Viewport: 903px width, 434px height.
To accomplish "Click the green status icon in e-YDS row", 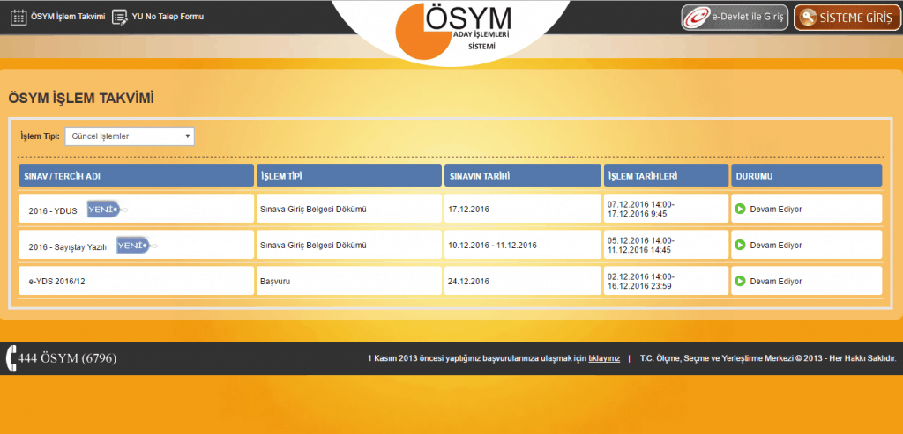I will point(740,281).
